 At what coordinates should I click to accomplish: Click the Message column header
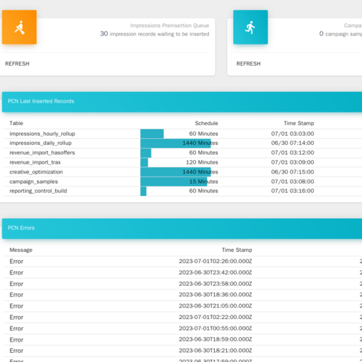pyautogui.click(x=21, y=250)
